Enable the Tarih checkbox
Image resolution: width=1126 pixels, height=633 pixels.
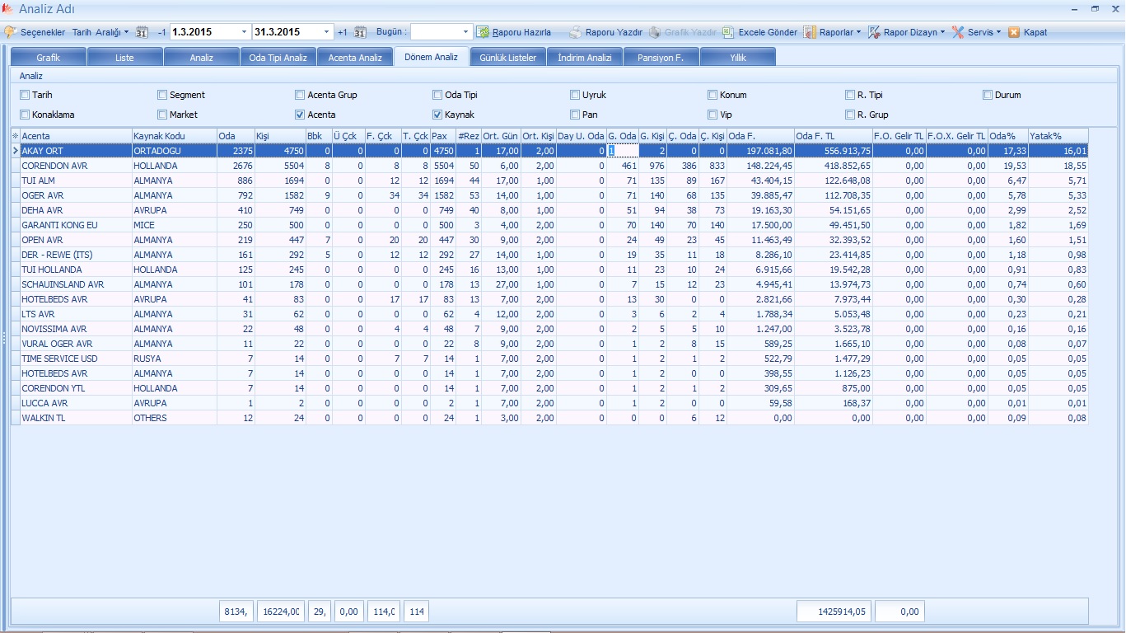(25, 95)
